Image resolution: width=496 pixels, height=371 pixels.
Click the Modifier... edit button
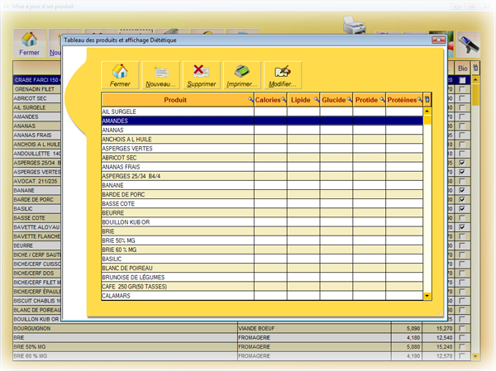(283, 75)
